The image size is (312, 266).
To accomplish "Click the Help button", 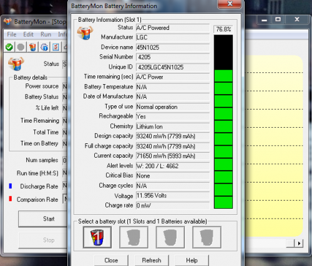I will (x=192, y=260).
